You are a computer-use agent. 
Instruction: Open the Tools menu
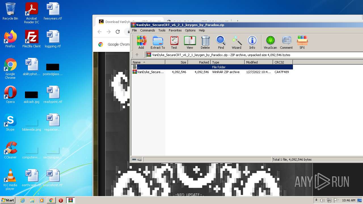162,30
